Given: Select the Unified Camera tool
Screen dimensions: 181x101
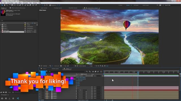Looking at the screenshot, I should pyautogui.click(x=12, y=5).
